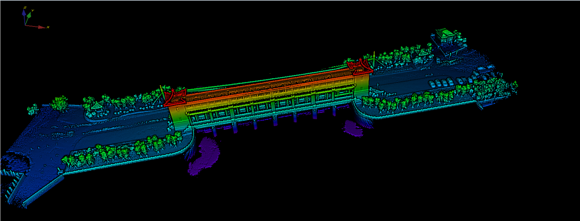Select the isolated tree at the far left
Image resolution: width=580 pixels, height=221 pixels.
59,103
